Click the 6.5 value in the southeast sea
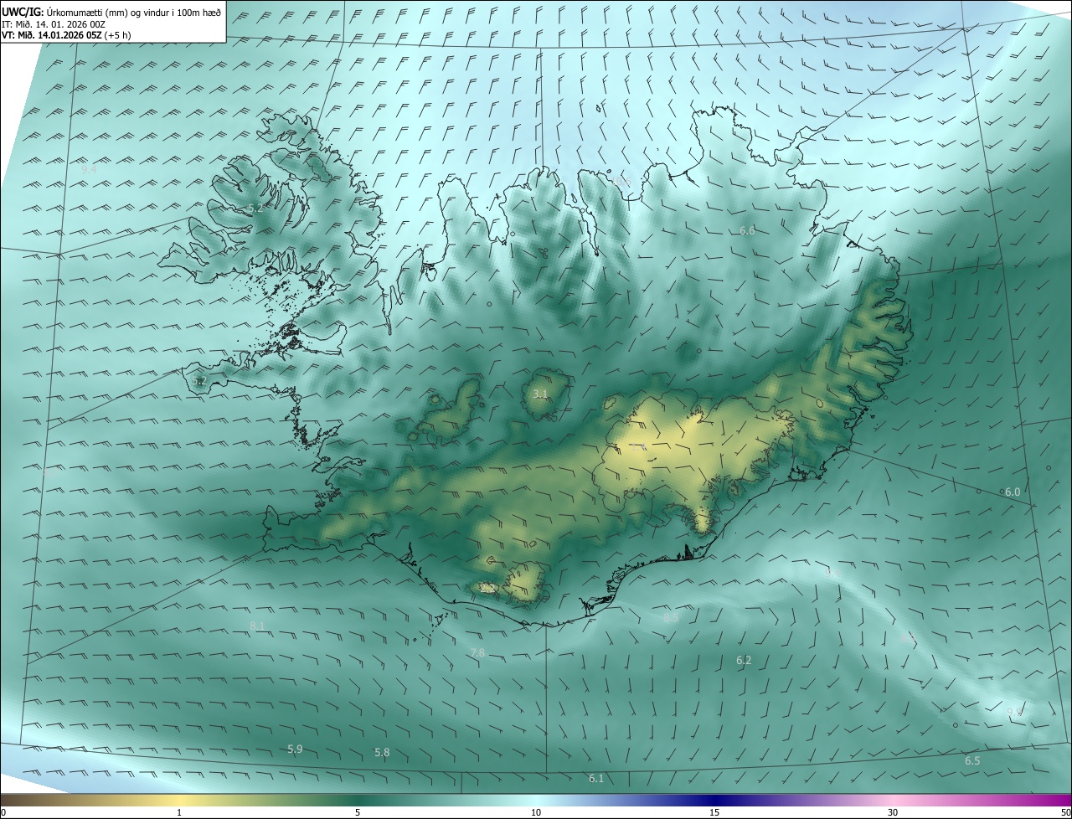The height and width of the screenshot is (819, 1072). (x=972, y=761)
